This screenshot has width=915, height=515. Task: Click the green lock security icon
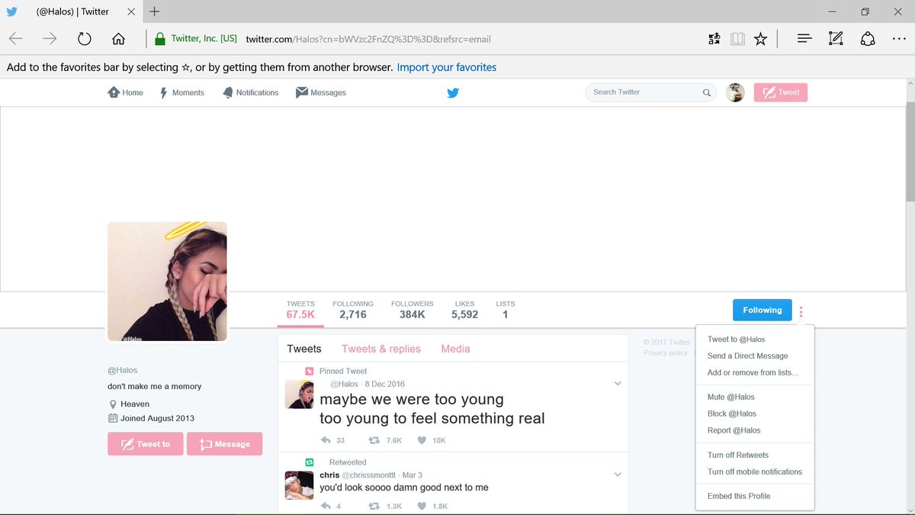pyautogui.click(x=159, y=39)
